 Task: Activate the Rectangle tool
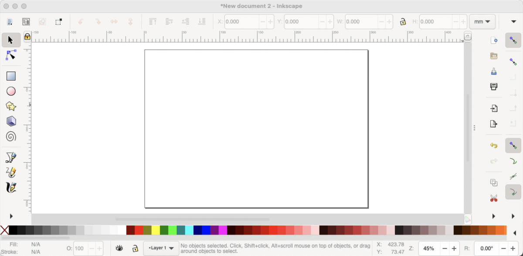pos(11,76)
